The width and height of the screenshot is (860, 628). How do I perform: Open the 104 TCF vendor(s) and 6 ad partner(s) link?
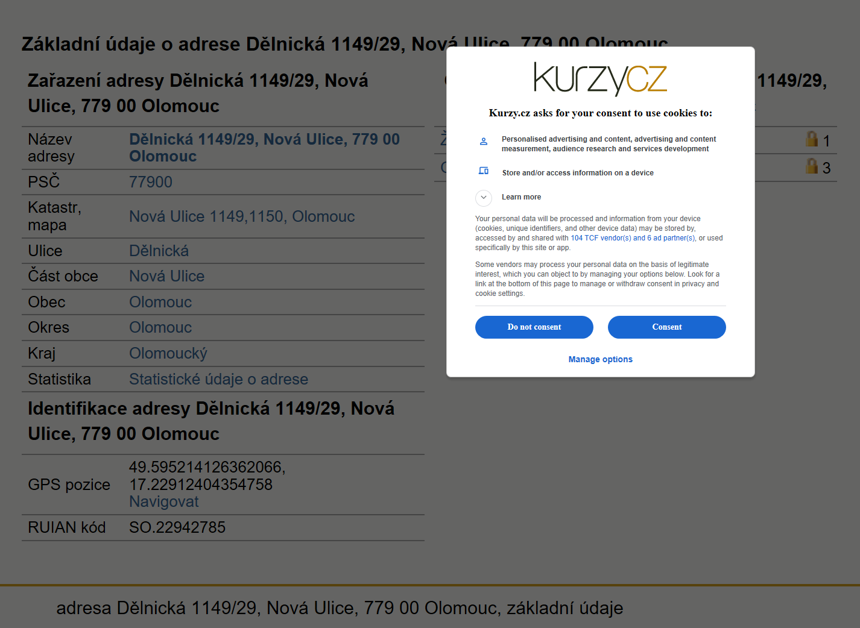tap(633, 238)
